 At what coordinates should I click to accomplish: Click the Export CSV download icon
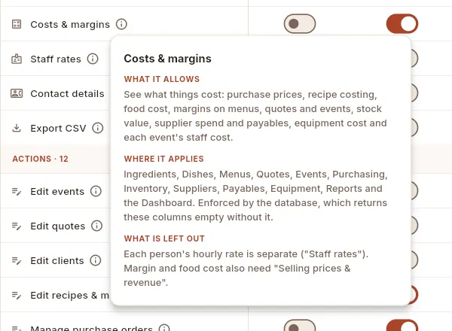point(17,128)
